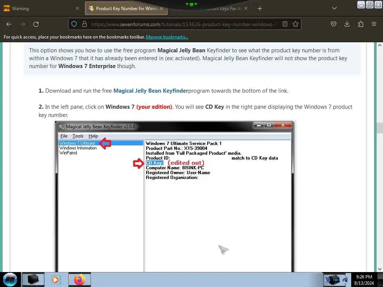Screen dimensions: 383x287
Task: Click the page scrollbar up arrow
Action: click(x=380, y=45)
